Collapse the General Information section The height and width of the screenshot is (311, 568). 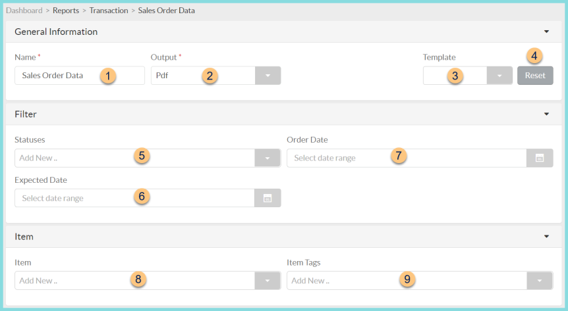pos(546,32)
